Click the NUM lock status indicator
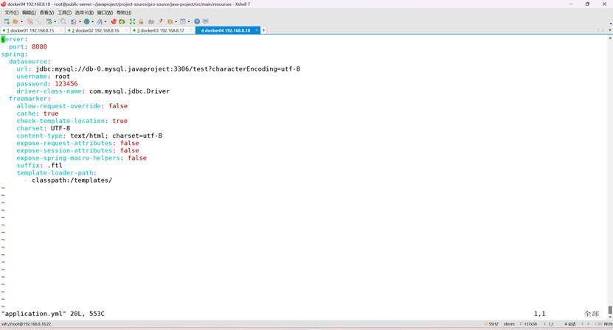 point(609,324)
